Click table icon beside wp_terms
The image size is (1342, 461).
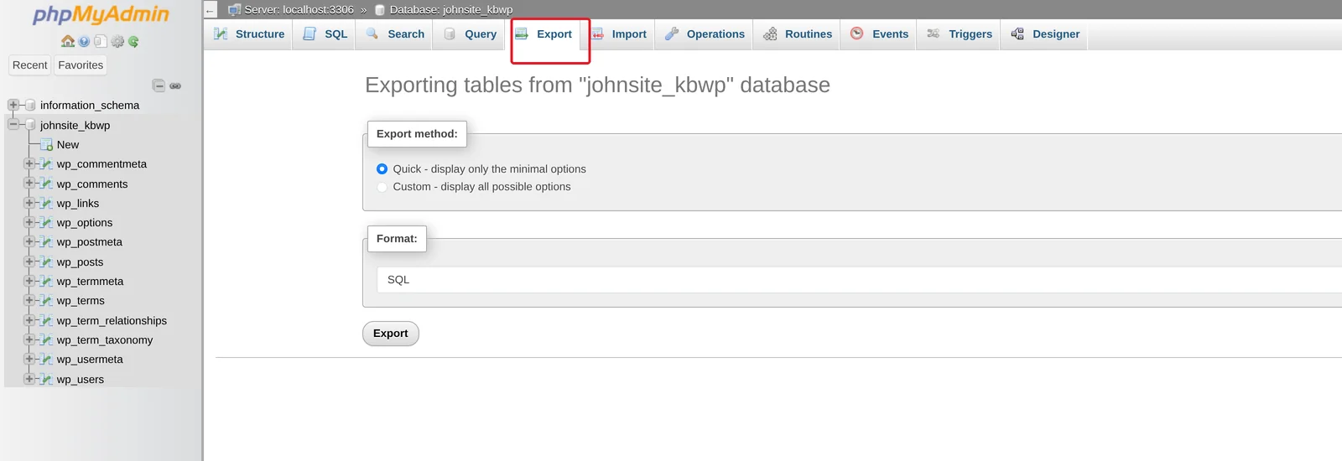click(47, 300)
